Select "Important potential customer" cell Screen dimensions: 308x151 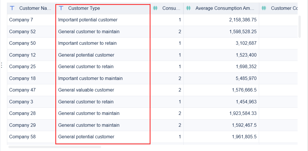[88, 20]
